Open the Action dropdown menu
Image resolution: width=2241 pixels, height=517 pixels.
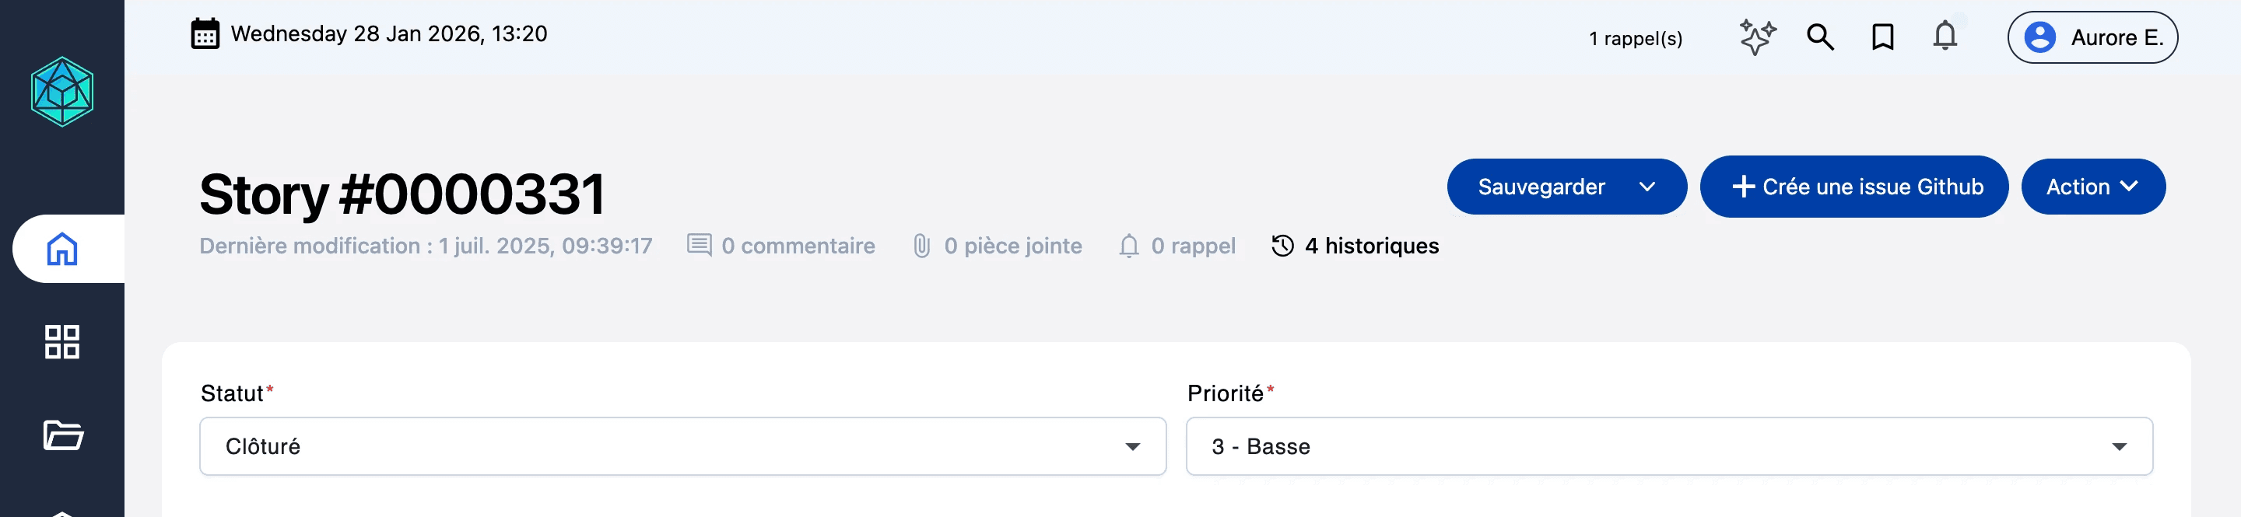[x=2092, y=187]
